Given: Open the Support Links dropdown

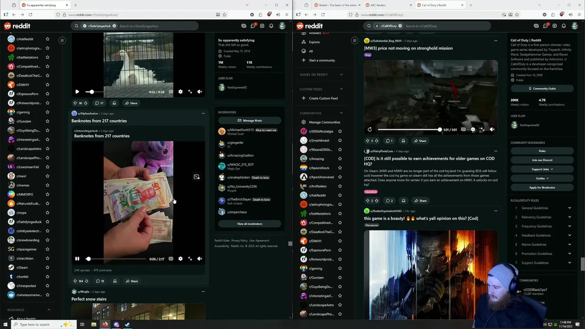Looking at the screenshot, I should click(x=542, y=169).
